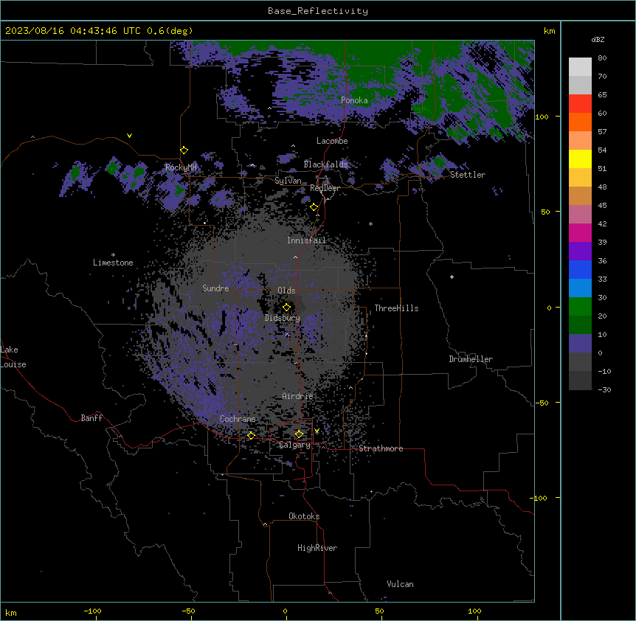Click the asterisk marker above Limestone

pyautogui.click(x=113, y=255)
